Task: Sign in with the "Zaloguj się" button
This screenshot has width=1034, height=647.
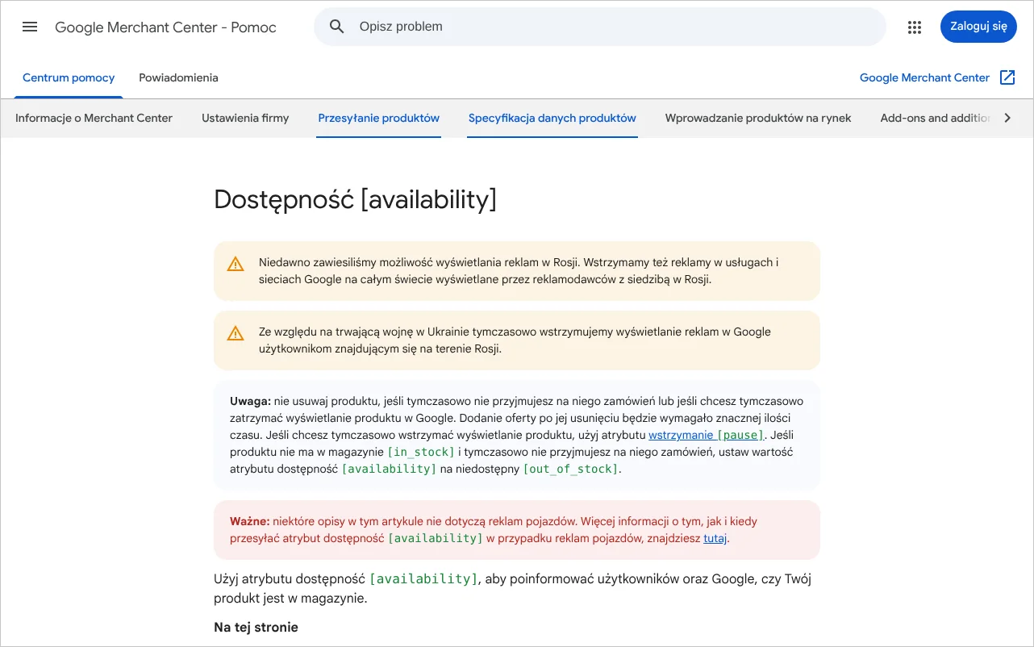Action: [978, 27]
